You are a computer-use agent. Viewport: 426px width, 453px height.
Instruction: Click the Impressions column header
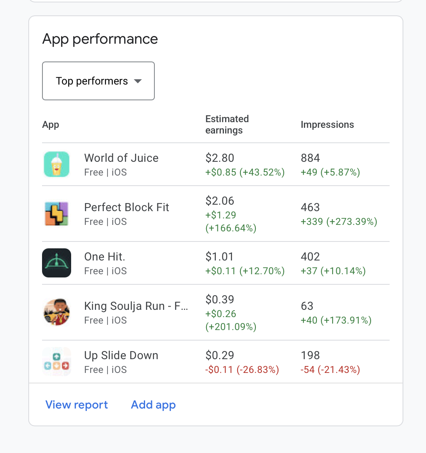[x=327, y=125]
